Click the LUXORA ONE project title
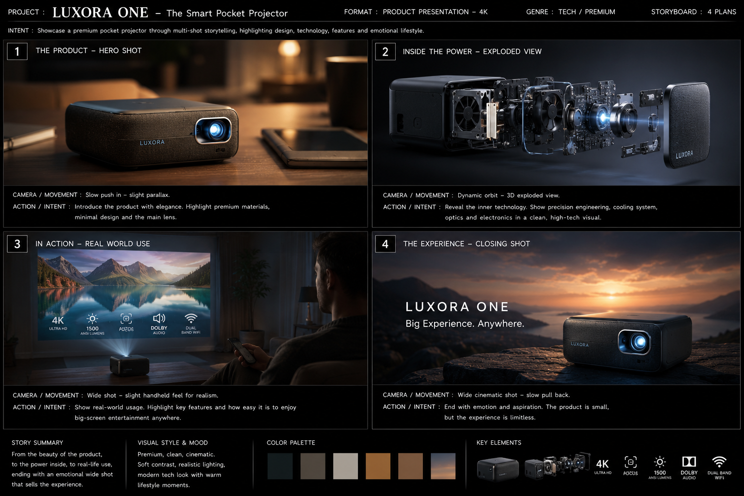The image size is (744, 496). coord(100,12)
